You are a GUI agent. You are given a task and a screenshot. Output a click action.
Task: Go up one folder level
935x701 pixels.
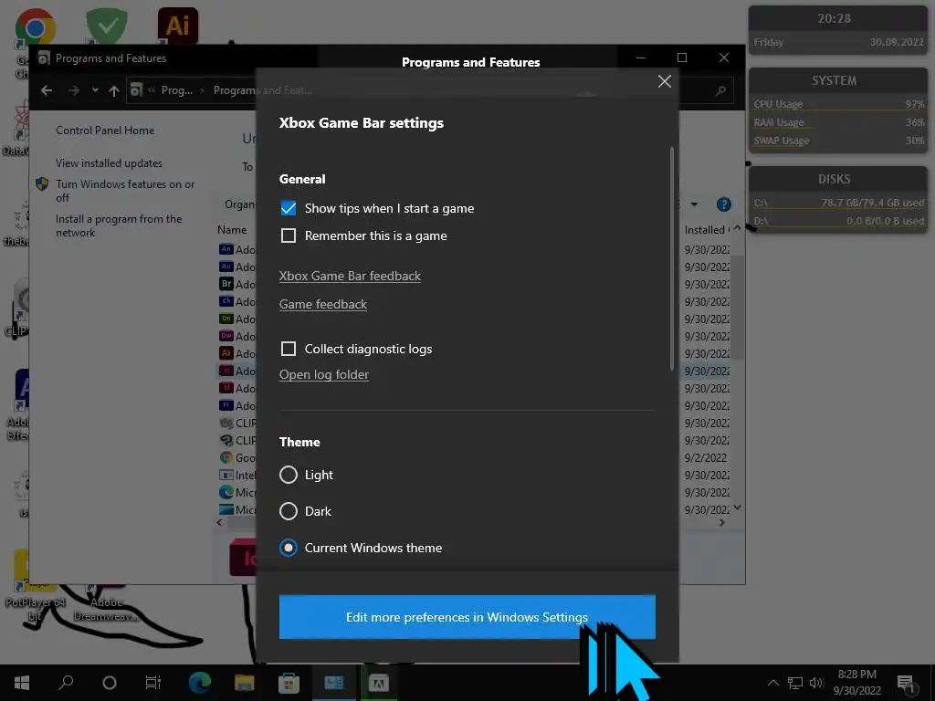pyautogui.click(x=114, y=90)
